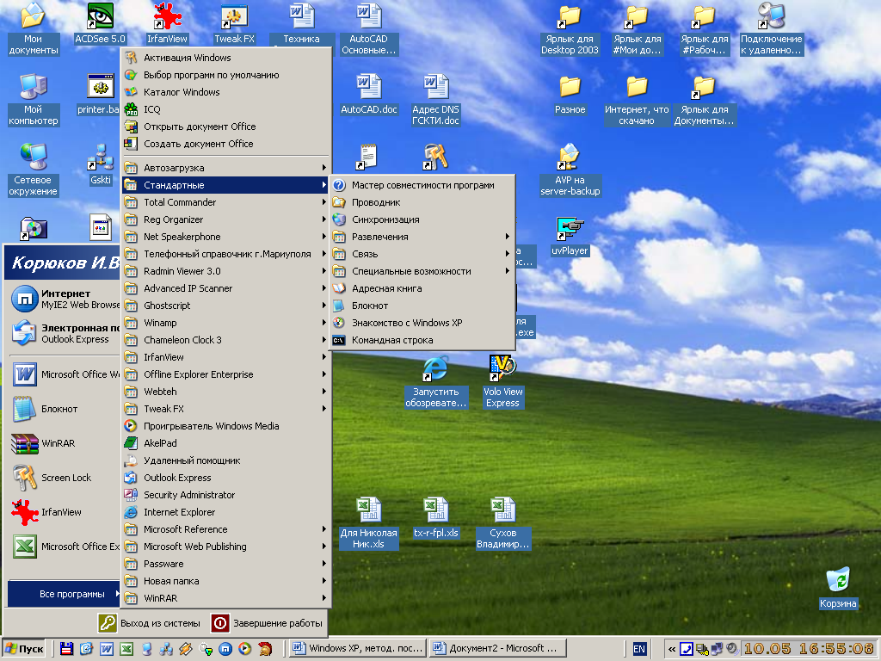881x661 pixels.
Task: Expand the Advanced IP Scanner program group
Action: (x=225, y=288)
